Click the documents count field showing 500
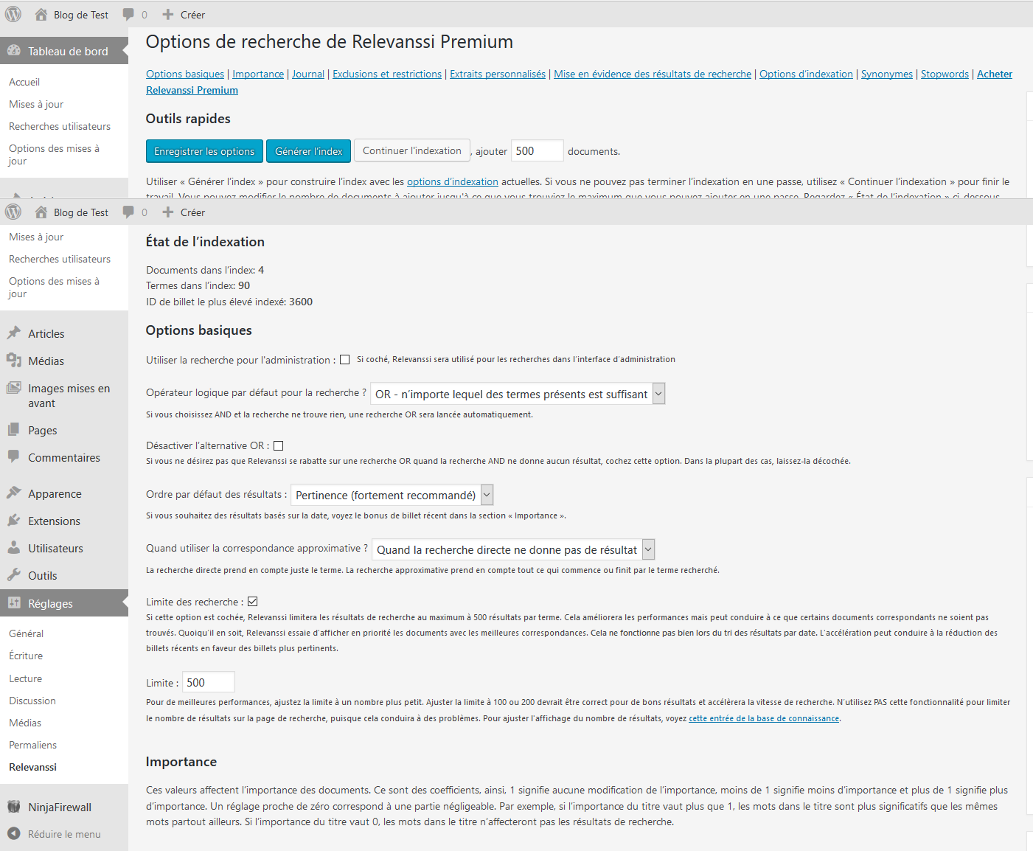The image size is (1033, 851). point(538,150)
